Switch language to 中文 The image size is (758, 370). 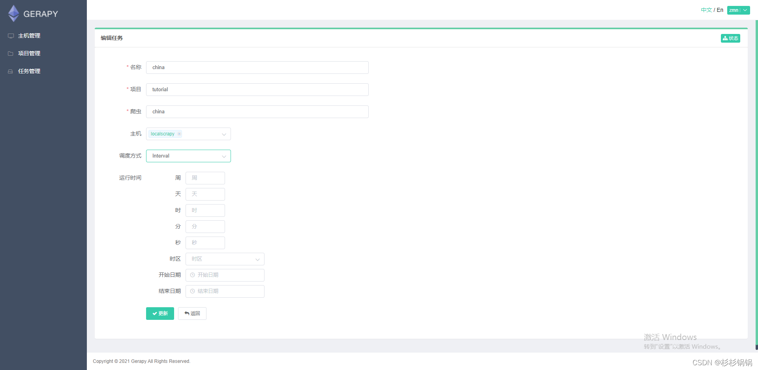tap(706, 10)
